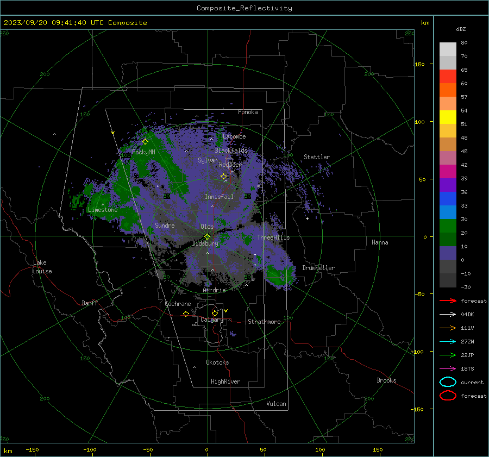Click the red swatch beside the 65 dBZ label
Screen dimensions: 489x457
[448, 76]
